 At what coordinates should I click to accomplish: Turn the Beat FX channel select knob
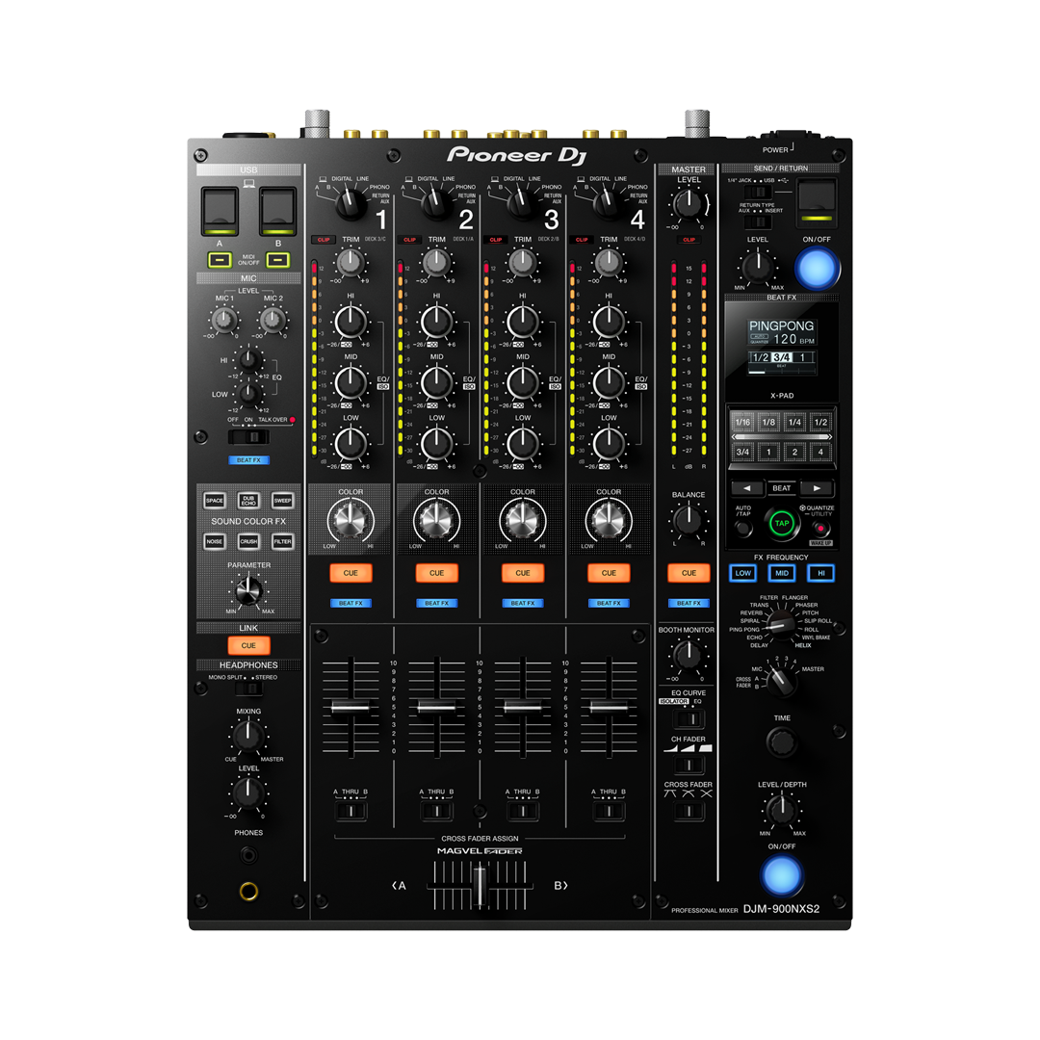[781, 679]
